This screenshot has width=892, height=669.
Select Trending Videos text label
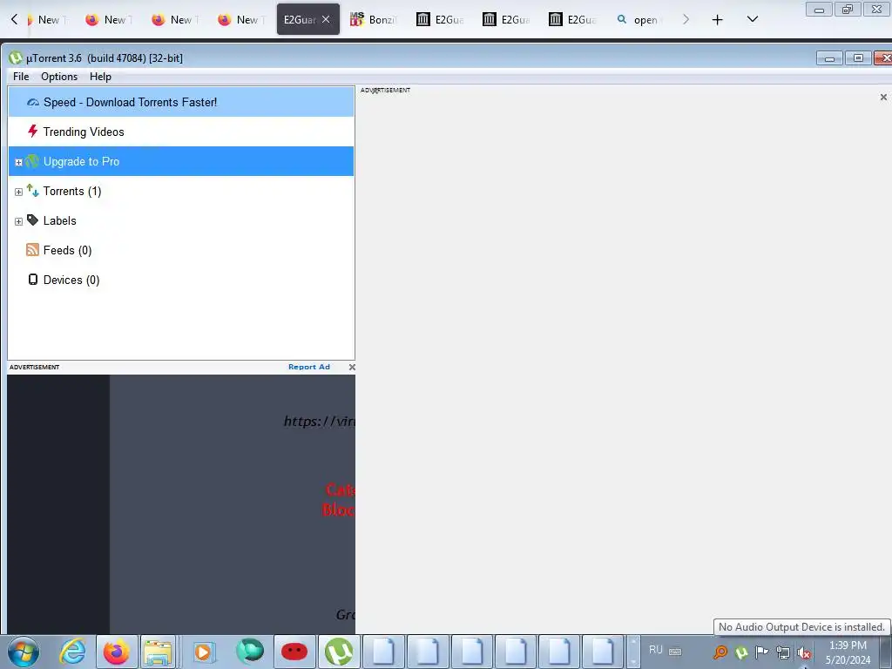click(84, 132)
